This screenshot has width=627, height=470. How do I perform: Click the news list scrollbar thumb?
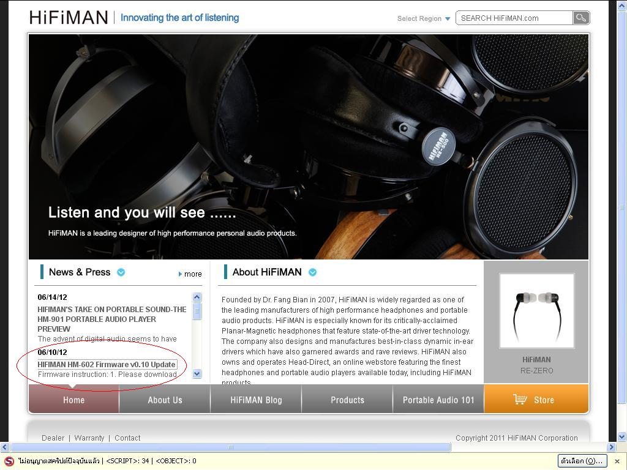click(197, 311)
